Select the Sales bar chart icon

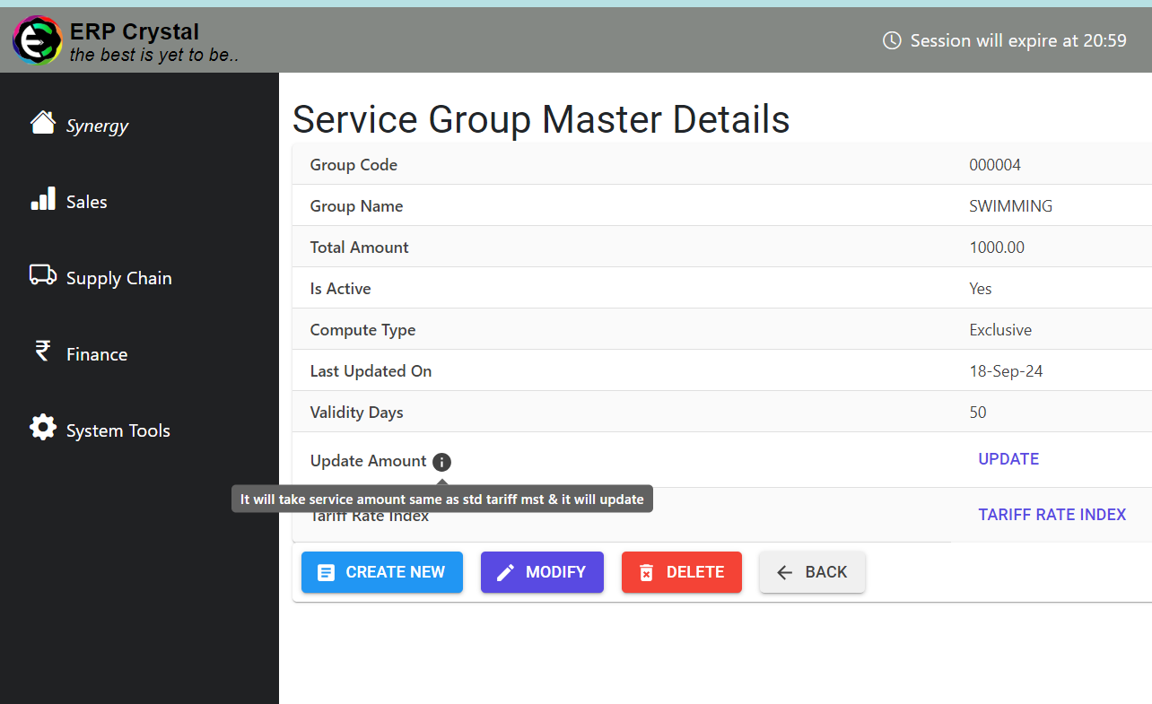42,199
